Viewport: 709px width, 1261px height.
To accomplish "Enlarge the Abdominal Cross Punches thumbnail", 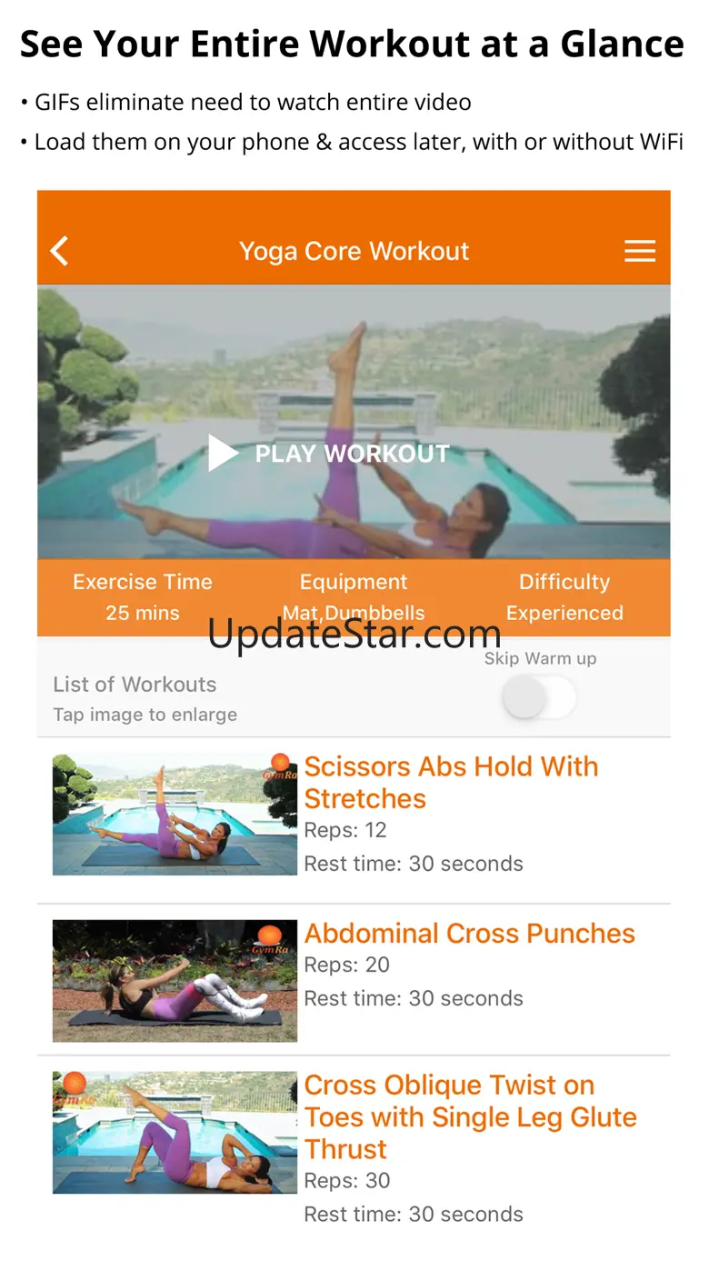I will 175,980.
